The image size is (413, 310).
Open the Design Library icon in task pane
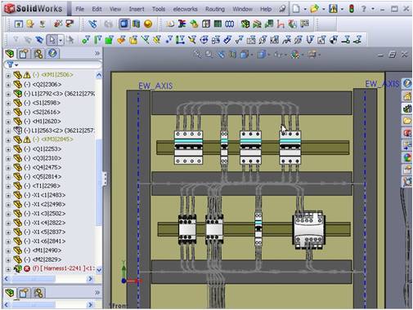407,108
